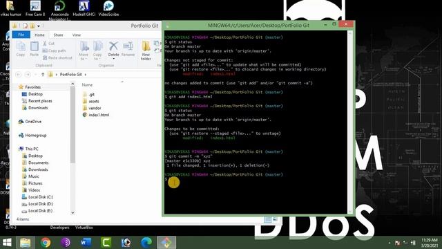Image resolution: width=442 pixels, height=249 pixels.
Task: Open Microsoft Edge from the taskbar
Action: [146, 243]
